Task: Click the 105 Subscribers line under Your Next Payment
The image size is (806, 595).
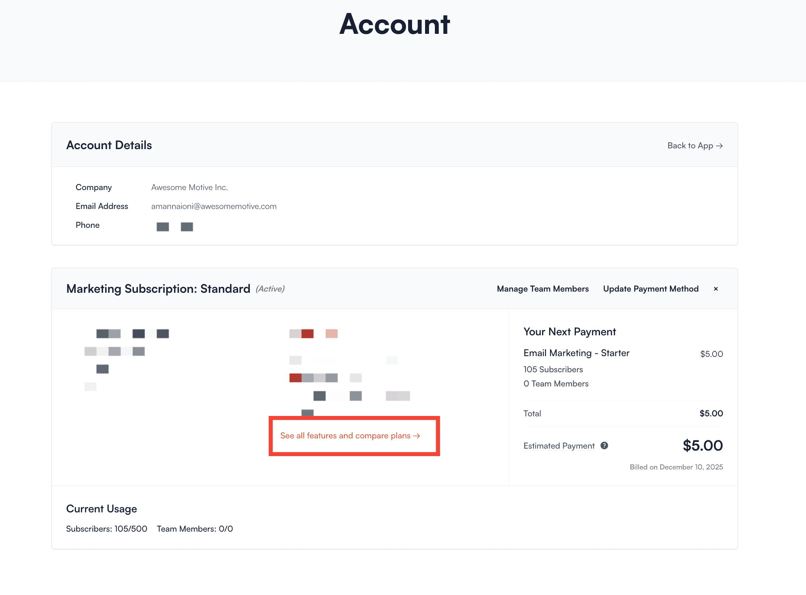Action: click(x=553, y=369)
